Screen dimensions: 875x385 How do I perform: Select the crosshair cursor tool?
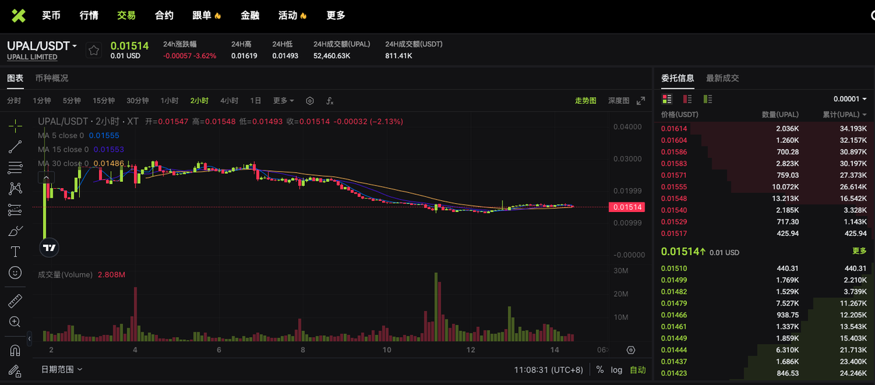[15, 126]
